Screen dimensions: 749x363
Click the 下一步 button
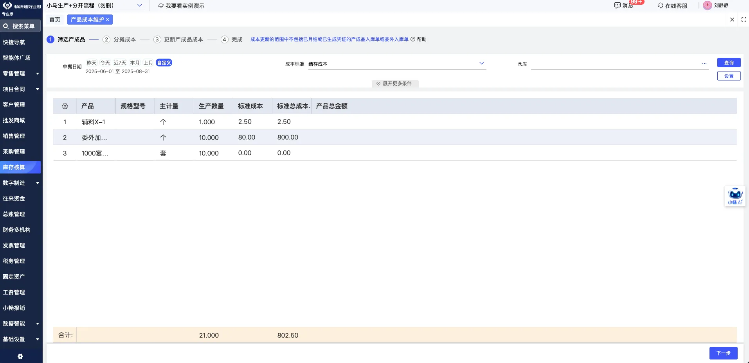coord(723,353)
